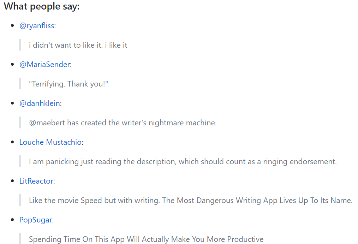This screenshot has width=358, height=244.
Task: Click the gray quote bar under @MariaSender
Action: click(x=20, y=84)
